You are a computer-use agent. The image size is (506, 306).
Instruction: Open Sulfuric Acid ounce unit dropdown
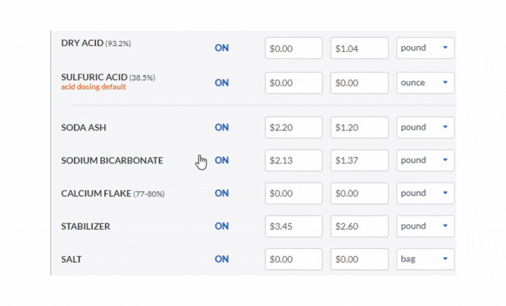[425, 83]
